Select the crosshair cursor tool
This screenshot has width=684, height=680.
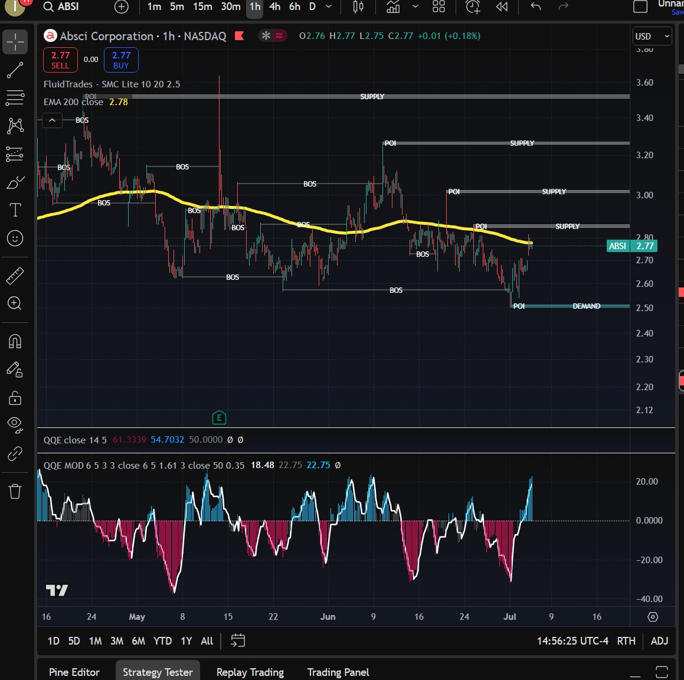point(15,42)
